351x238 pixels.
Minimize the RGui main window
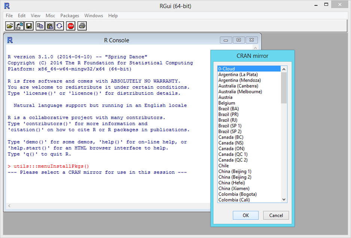(x=316, y=5)
